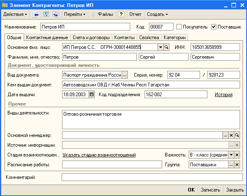
Task: Open the Создать dropdown menu
Action: (x=157, y=14)
